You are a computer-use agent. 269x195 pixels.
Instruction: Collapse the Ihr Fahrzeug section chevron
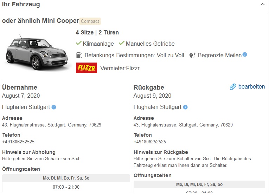pyautogui.click(x=262, y=5)
